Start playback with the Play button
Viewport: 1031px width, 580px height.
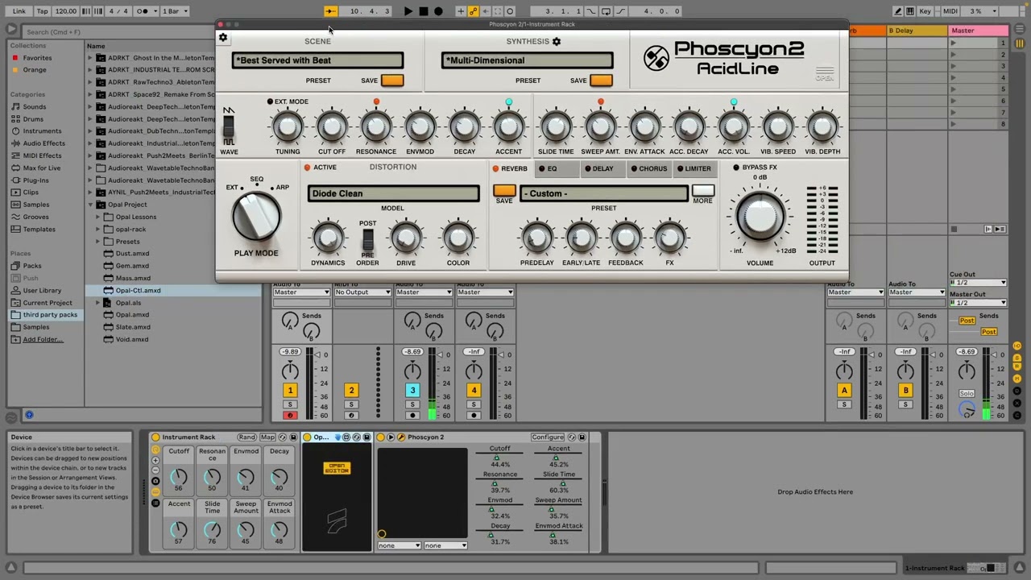tap(408, 11)
